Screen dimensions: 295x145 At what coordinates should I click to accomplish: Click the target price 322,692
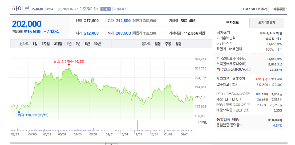coord(277,79)
